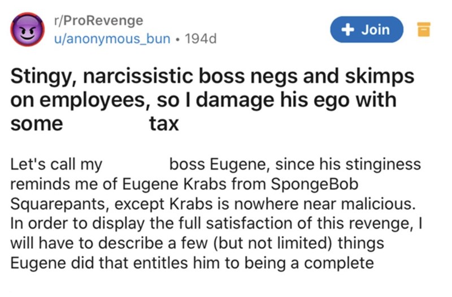
Task: Click 'boss Eugene, since his stinginess' text
Action: click(294, 165)
